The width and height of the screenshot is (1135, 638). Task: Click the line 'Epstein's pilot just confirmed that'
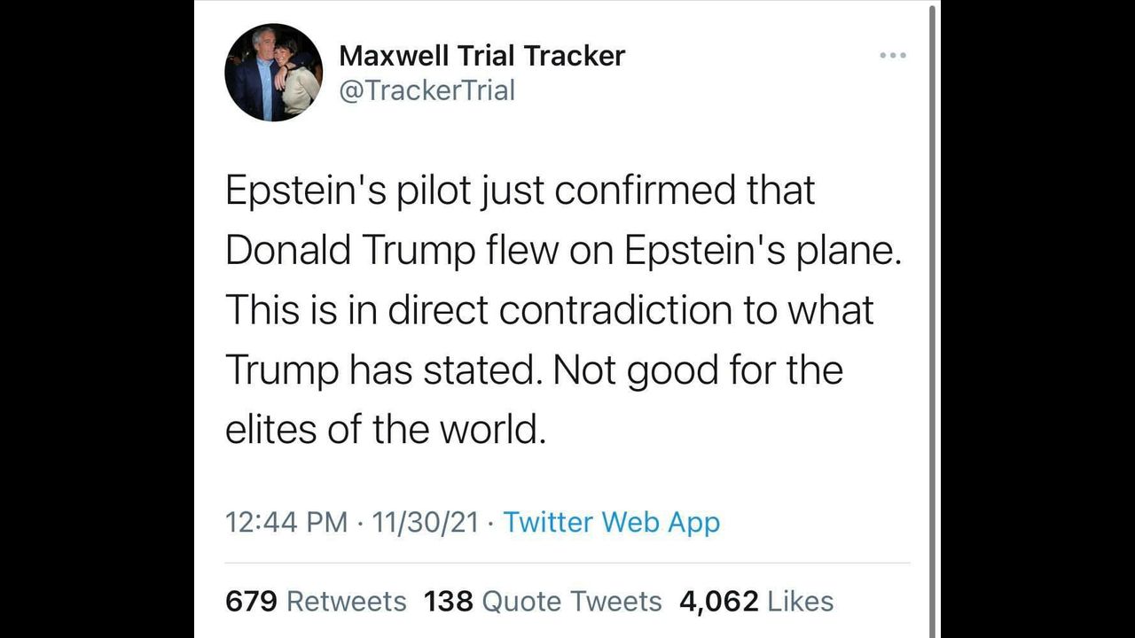520,191
